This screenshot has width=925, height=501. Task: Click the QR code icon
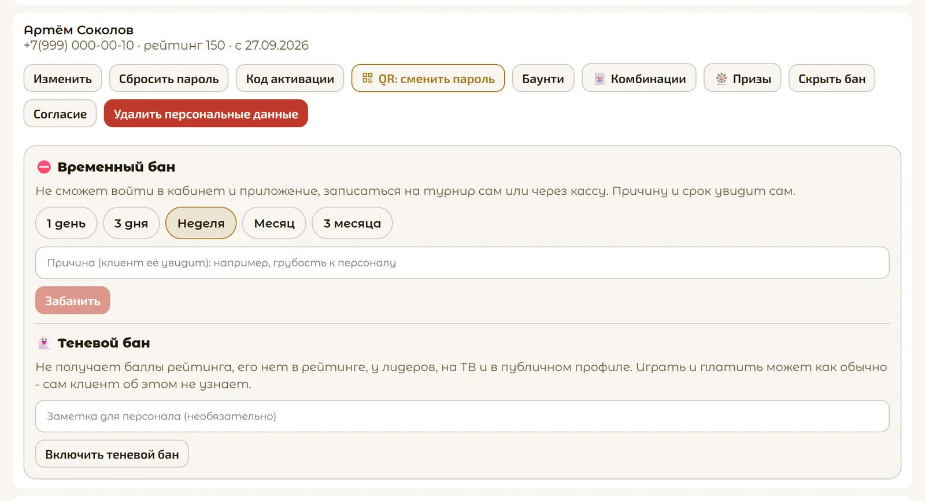367,78
